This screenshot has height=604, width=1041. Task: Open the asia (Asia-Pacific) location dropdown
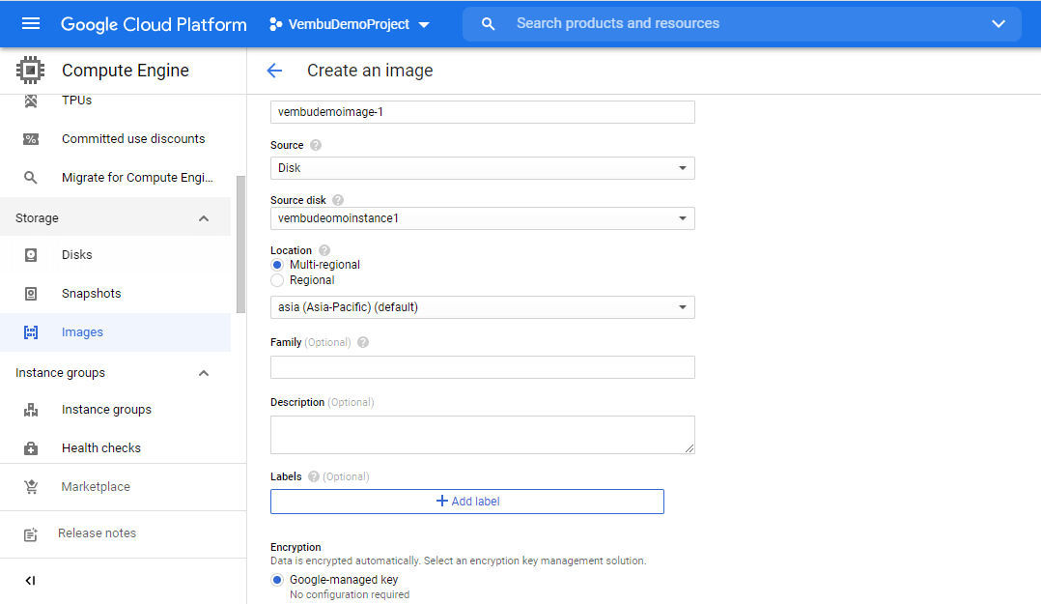coord(483,307)
